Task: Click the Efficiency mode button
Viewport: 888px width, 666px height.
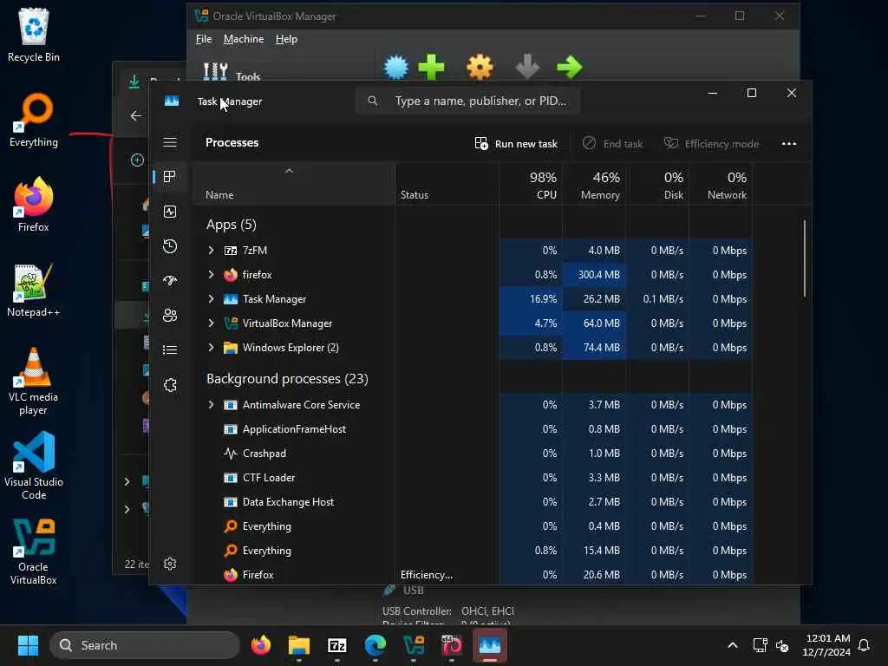Action: coord(711,144)
